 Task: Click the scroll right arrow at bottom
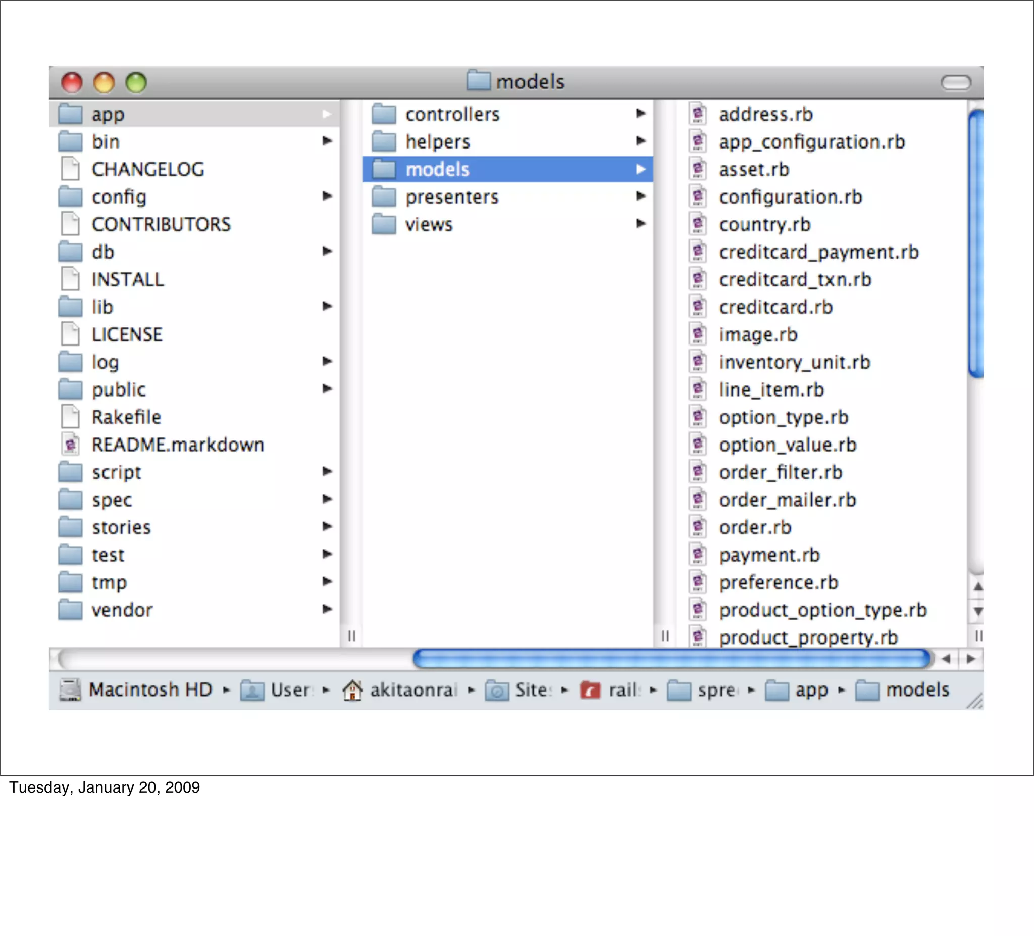click(x=971, y=659)
